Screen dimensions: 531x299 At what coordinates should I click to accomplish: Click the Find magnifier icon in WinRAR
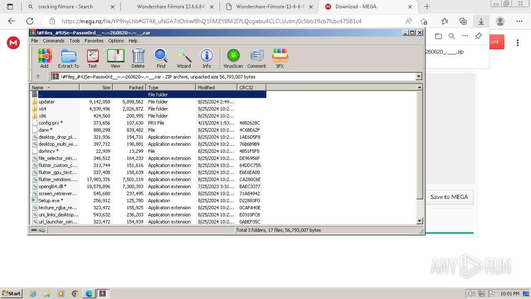tap(161, 59)
